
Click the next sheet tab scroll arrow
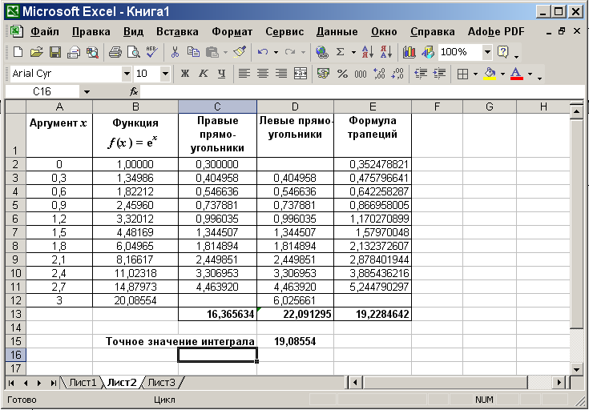point(39,383)
